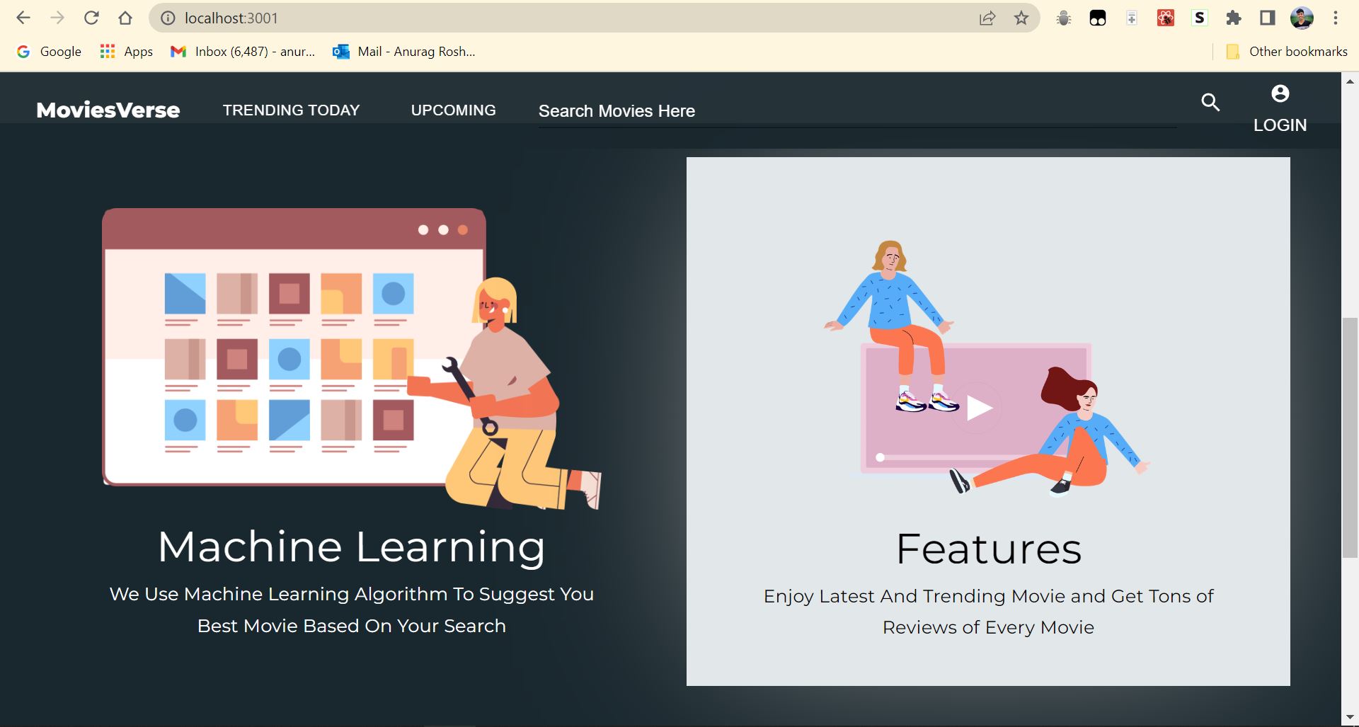The width and height of the screenshot is (1359, 727).
Task: Go to the browser home page
Action: [125, 18]
